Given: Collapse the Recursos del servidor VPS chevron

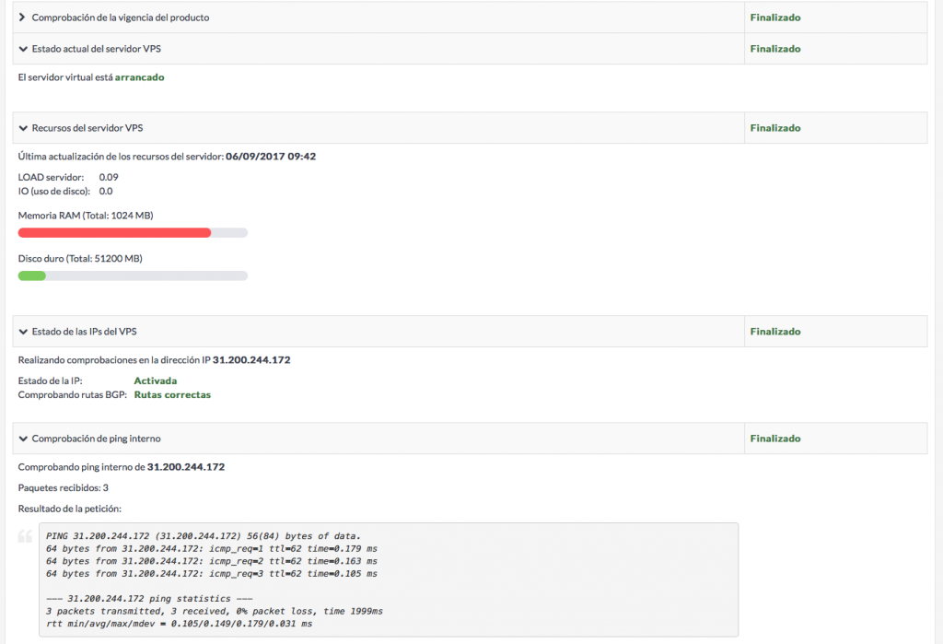Looking at the screenshot, I should [22, 128].
